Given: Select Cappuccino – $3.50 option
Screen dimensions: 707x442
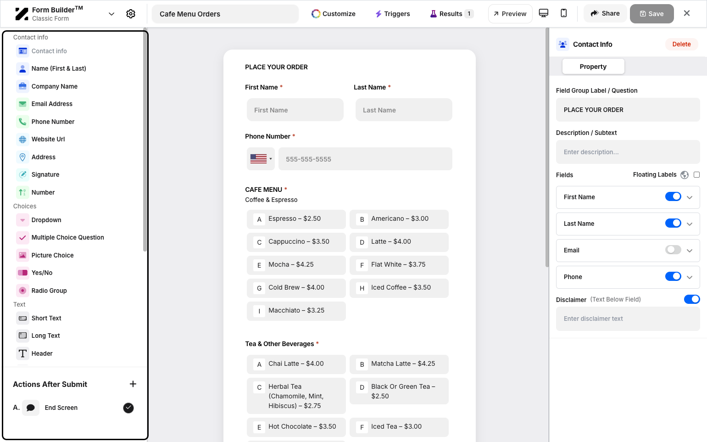Looking at the screenshot, I should (x=296, y=242).
